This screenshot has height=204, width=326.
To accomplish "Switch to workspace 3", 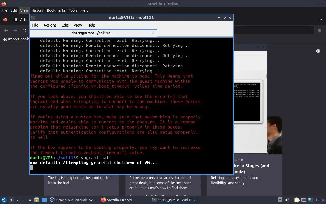I will (24, 200).
